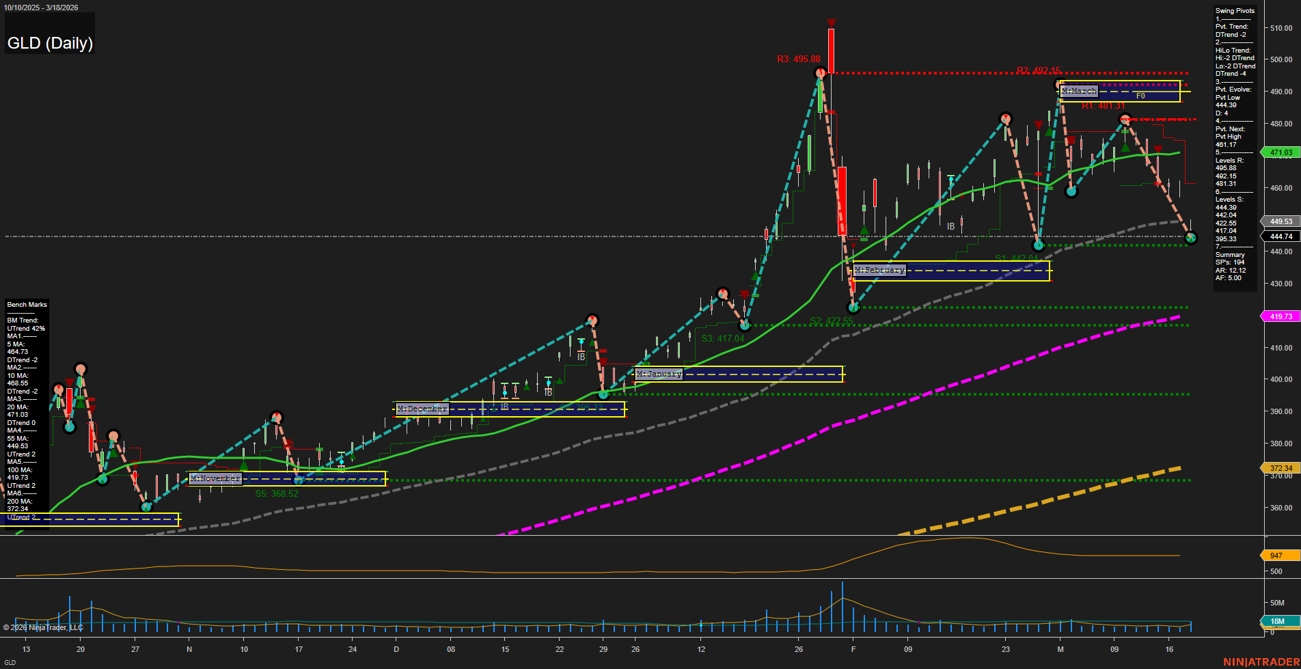The height and width of the screenshot is (669, 1301).
Task: Click the M:March monthly range label box
Action: pos(1078,90)
